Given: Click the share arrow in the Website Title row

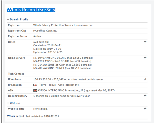Looking at the screenshot, I should pyautogui.click(x=145, y=109).
